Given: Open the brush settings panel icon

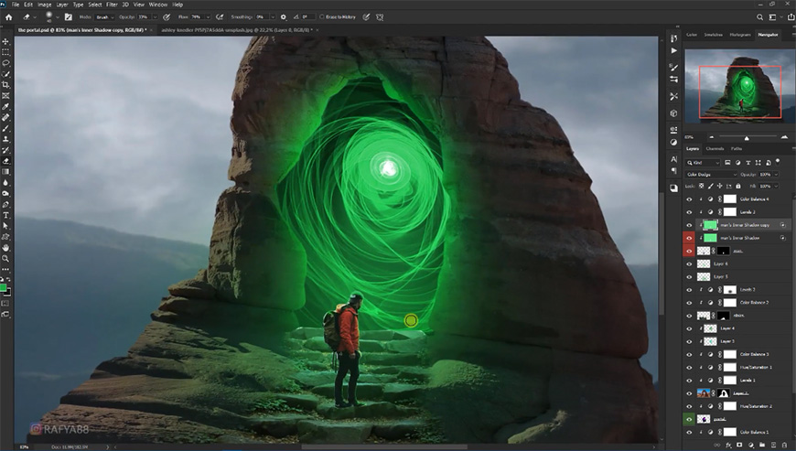Looking at the screenshot, I should 68,16.
